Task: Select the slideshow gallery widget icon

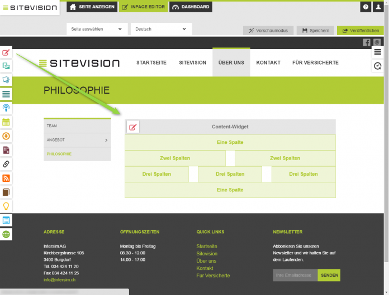Action: click(6, 80)
